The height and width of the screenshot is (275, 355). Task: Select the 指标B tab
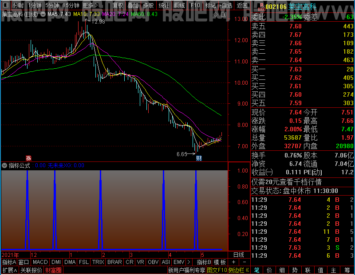pos(204,262)
